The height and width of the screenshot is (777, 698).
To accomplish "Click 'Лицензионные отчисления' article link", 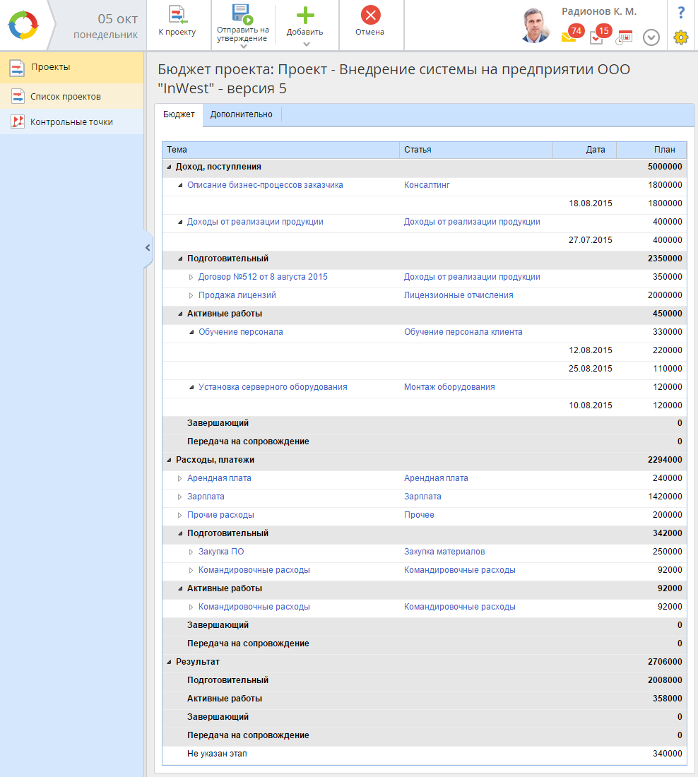I will tap(459, 295).
